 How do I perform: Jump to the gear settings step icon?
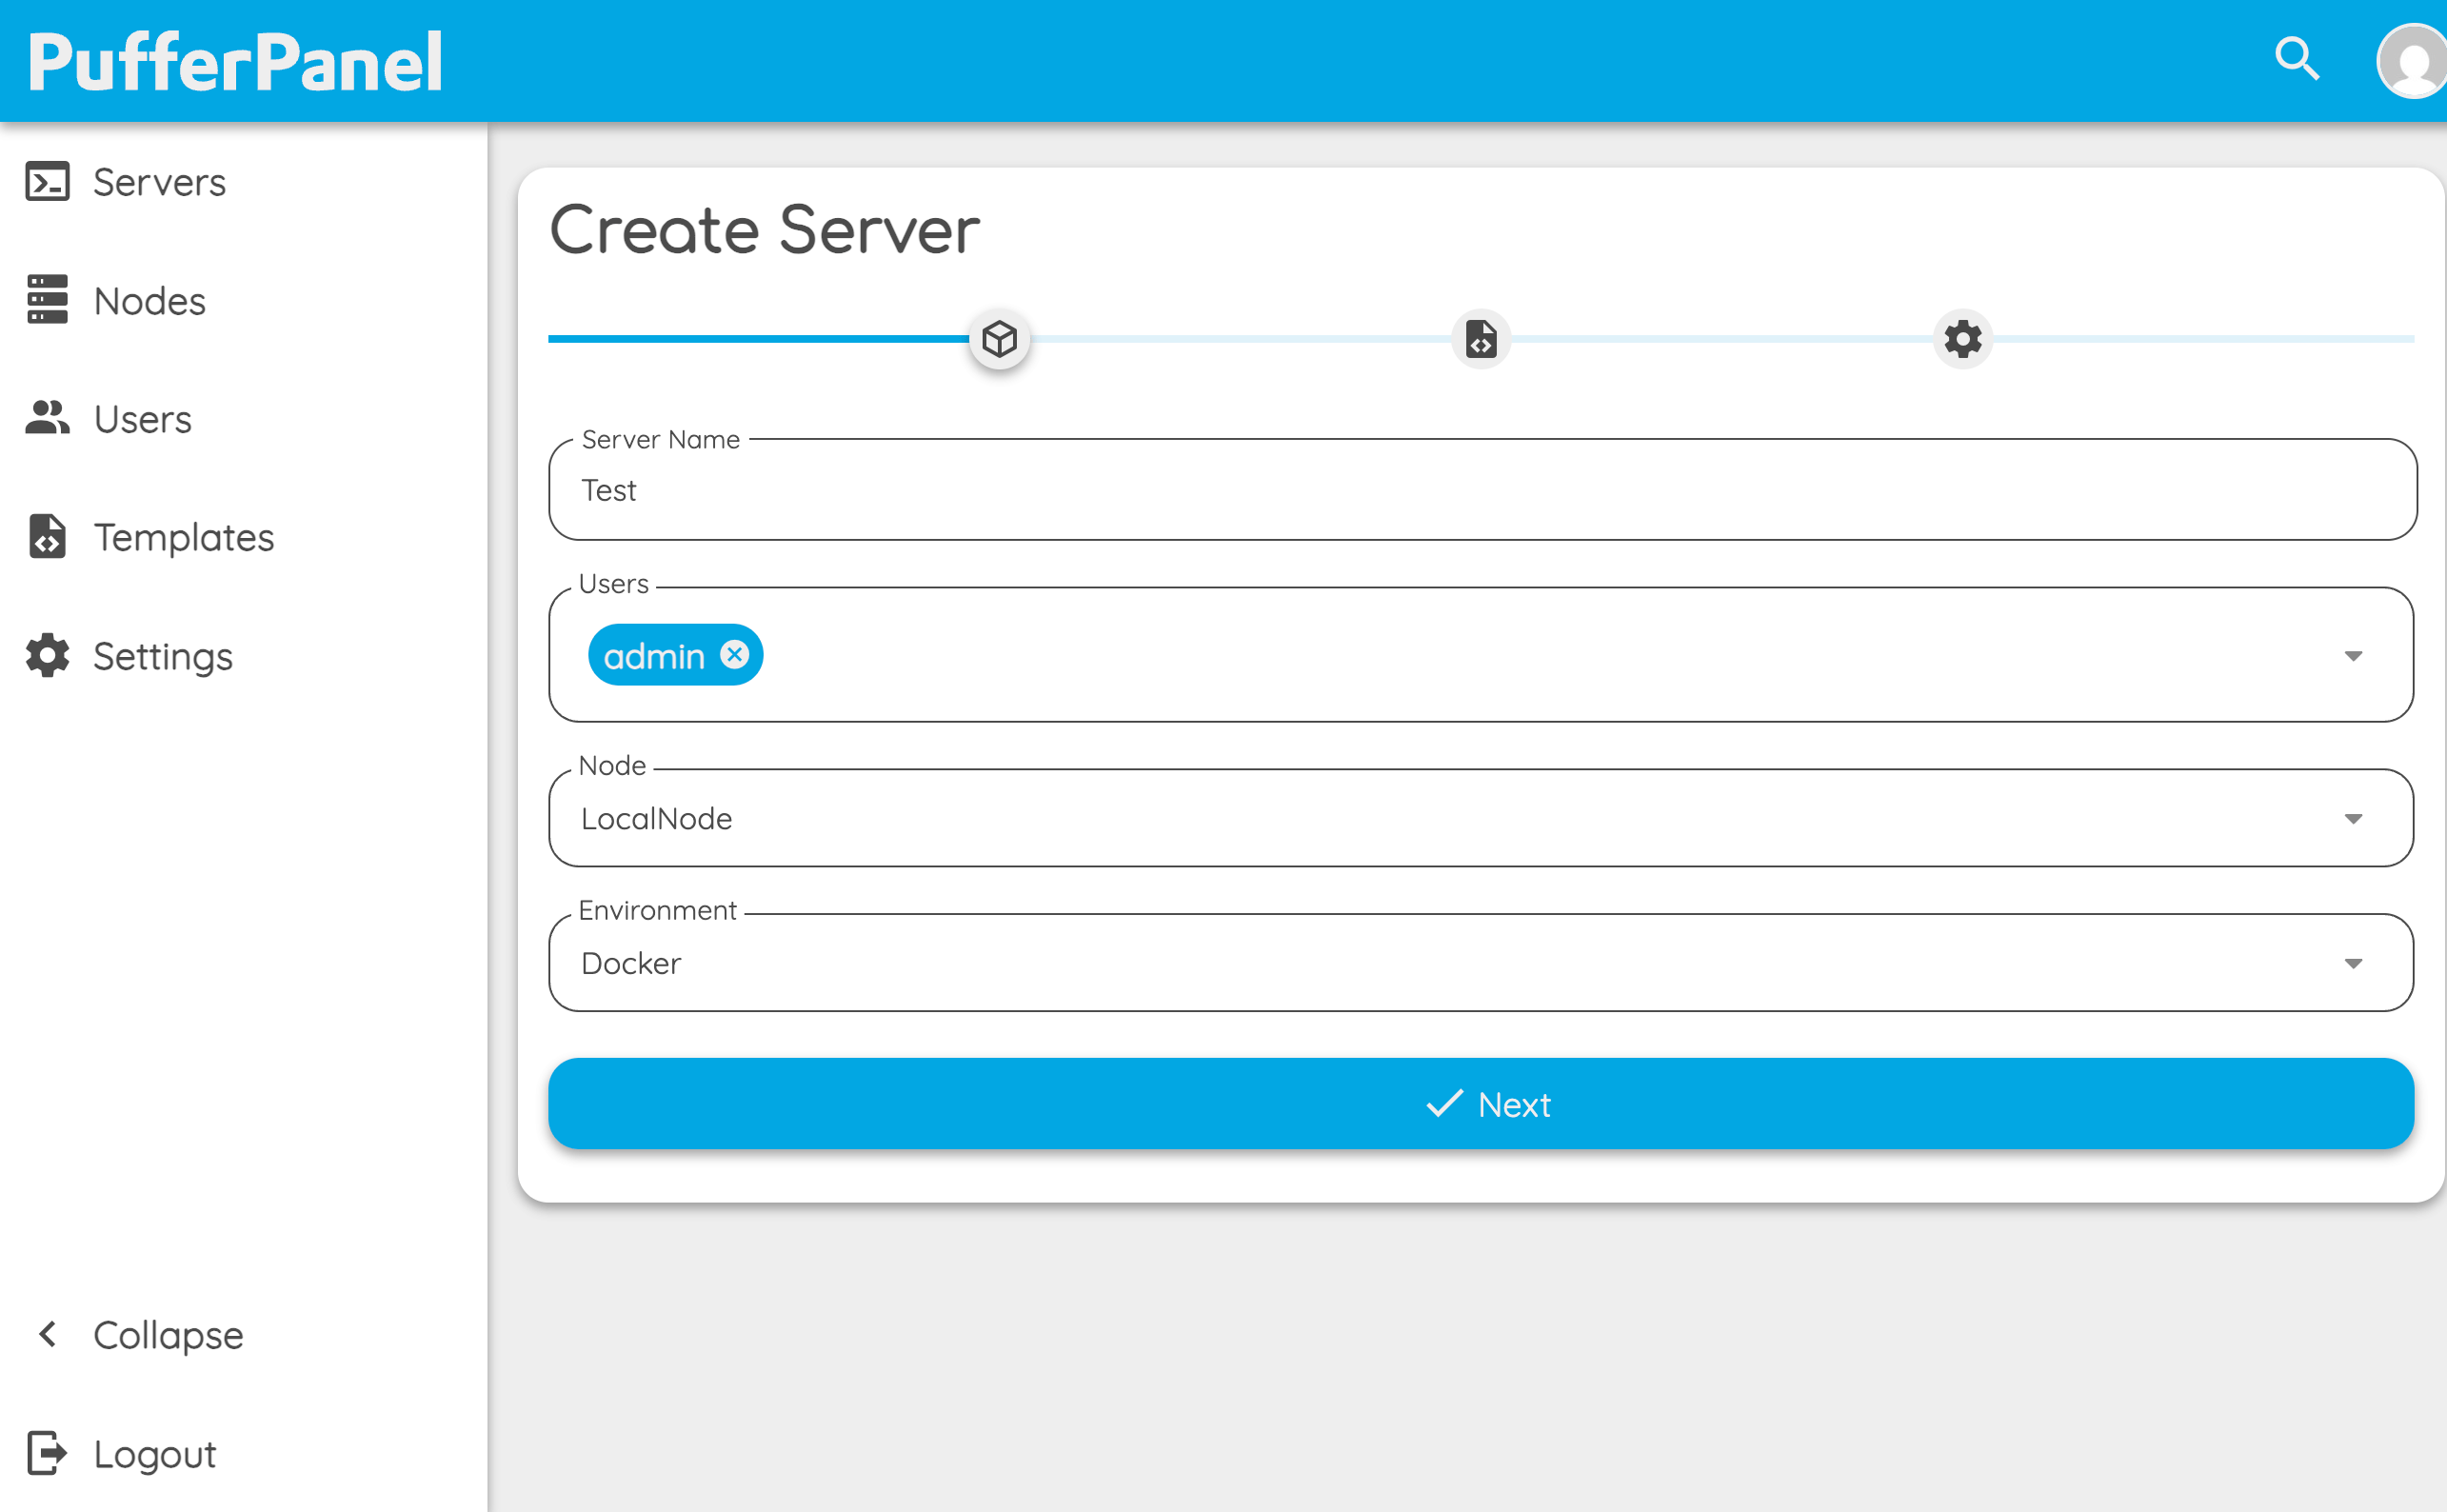click(1963, 339)
